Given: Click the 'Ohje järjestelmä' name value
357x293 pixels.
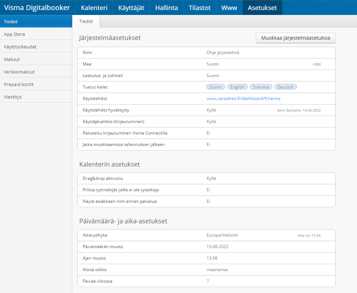Looking at the screenshot, I should click(223, 52).
